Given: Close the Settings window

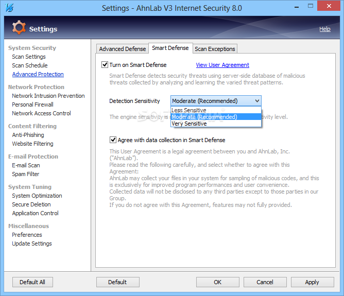Looking at the screenshot, I should coord(329,6).
